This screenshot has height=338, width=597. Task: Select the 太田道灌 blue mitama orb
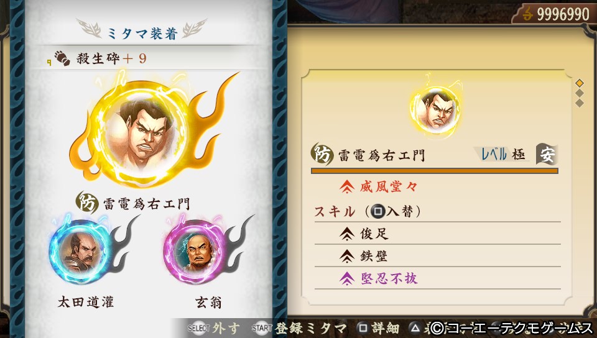tap(81, 251)
